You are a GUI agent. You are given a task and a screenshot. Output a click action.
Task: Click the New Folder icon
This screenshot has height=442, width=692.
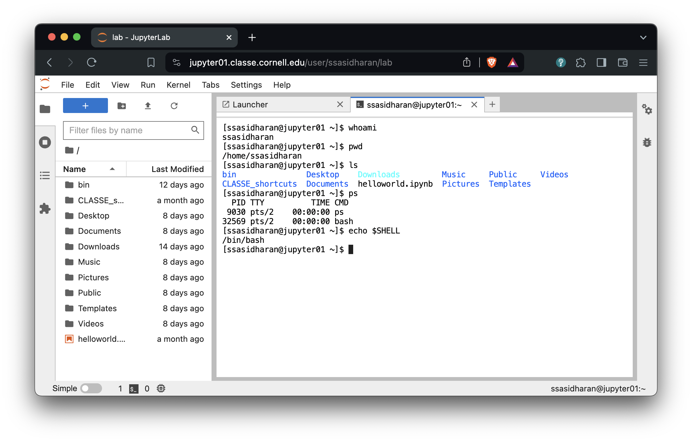coord(122,106)
